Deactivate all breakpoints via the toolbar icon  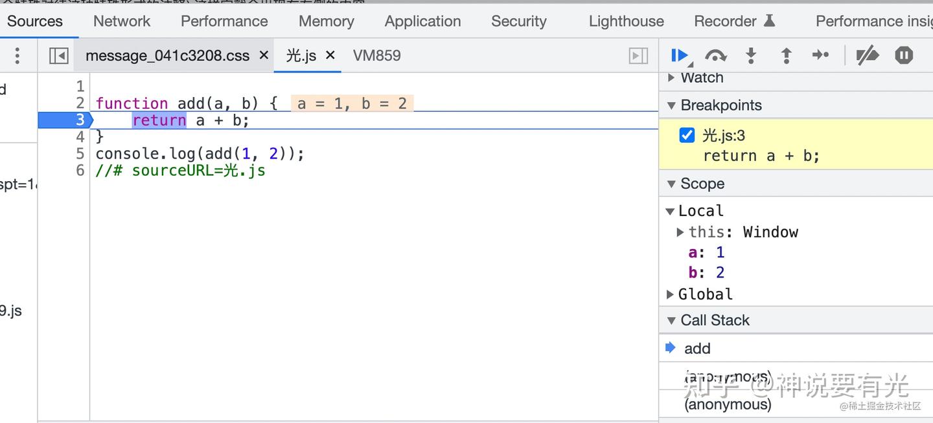(868, 56)
